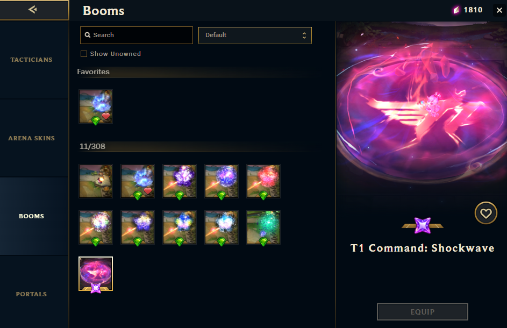Favorite T1 Command: Shockwave via heart icon
Image resolution: width=507 pixels, height=328 pixels.
point(485,213)
